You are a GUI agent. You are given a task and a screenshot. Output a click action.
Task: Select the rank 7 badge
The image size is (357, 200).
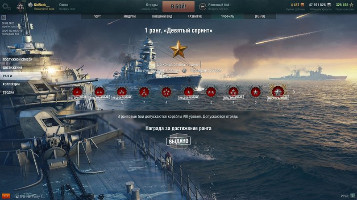pos(144,92)
